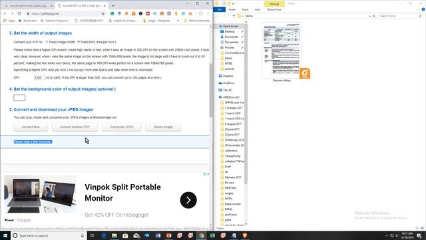
Task: Launch Microsoft Edge from the taskbar
Action: click(x=104, y=235)
